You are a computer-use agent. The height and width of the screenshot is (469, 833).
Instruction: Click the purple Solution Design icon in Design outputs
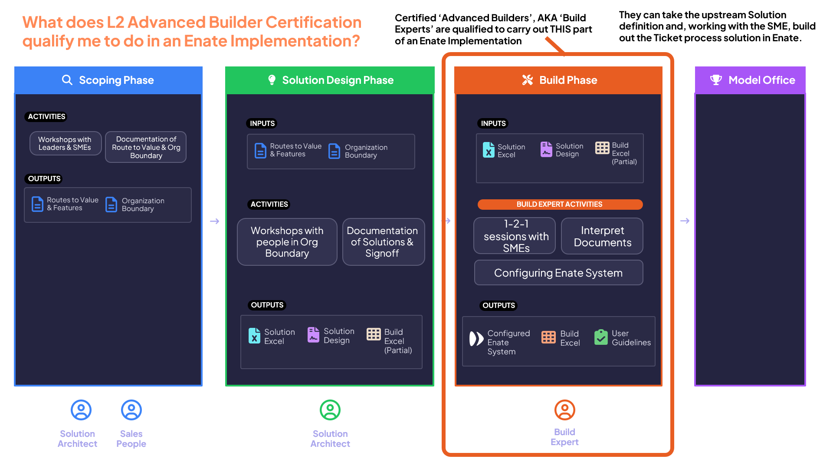tap(313, 335)
